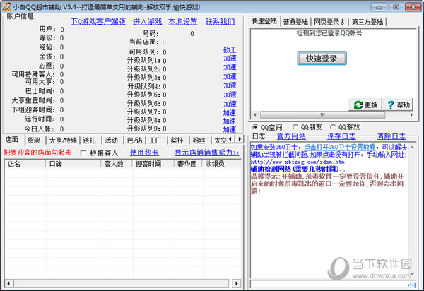Click 加速 next to 升级队列3
The image size is (424, 291).
click(230, 76)
